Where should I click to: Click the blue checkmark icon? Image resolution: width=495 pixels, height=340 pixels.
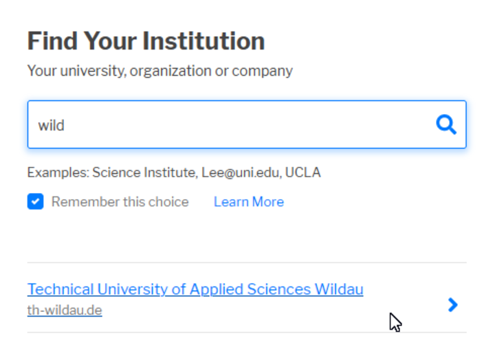35,201
